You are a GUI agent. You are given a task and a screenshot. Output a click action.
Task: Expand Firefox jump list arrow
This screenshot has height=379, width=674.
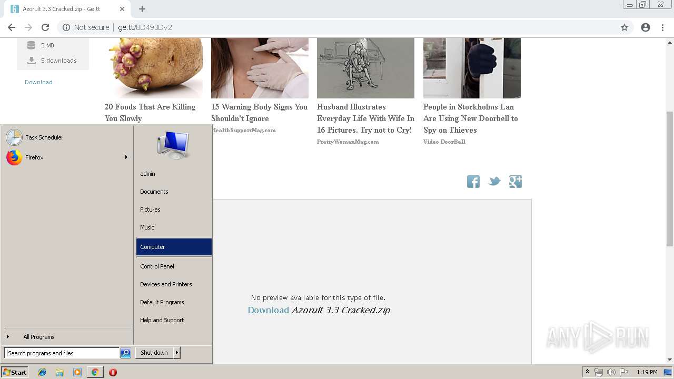[x=126, y=157]
